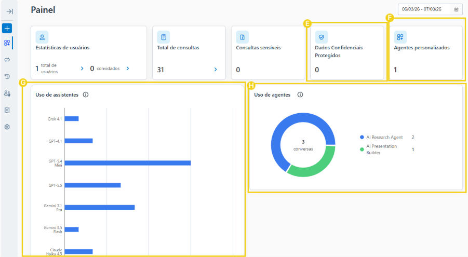468x257 pixels.
Task: Click the Consultas sensíveis file icon
Action: [243, 37]
